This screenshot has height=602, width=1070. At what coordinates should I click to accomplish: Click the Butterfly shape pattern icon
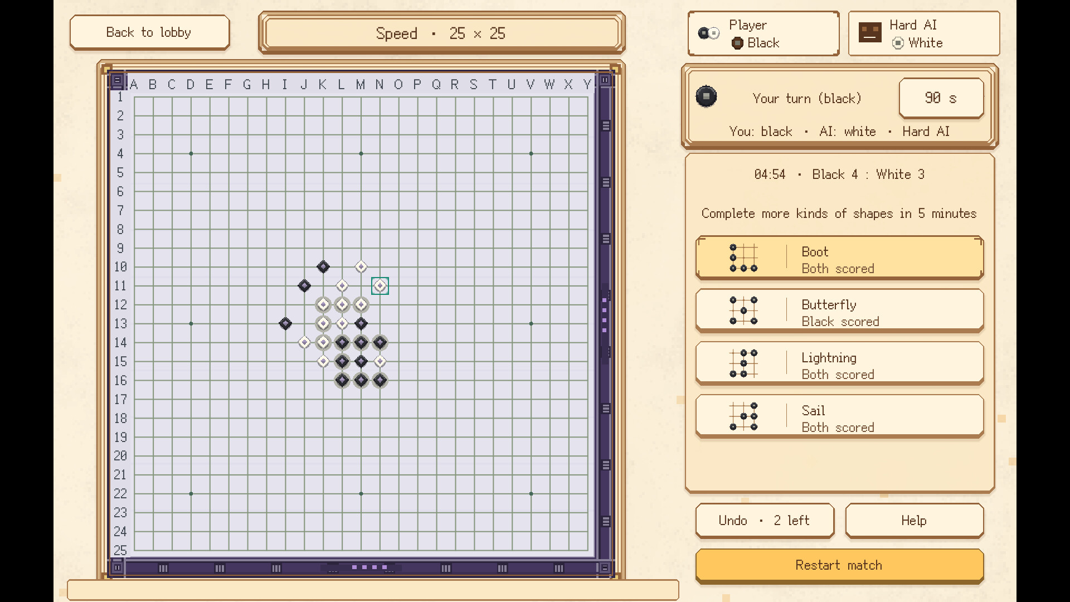pos(743,310)
